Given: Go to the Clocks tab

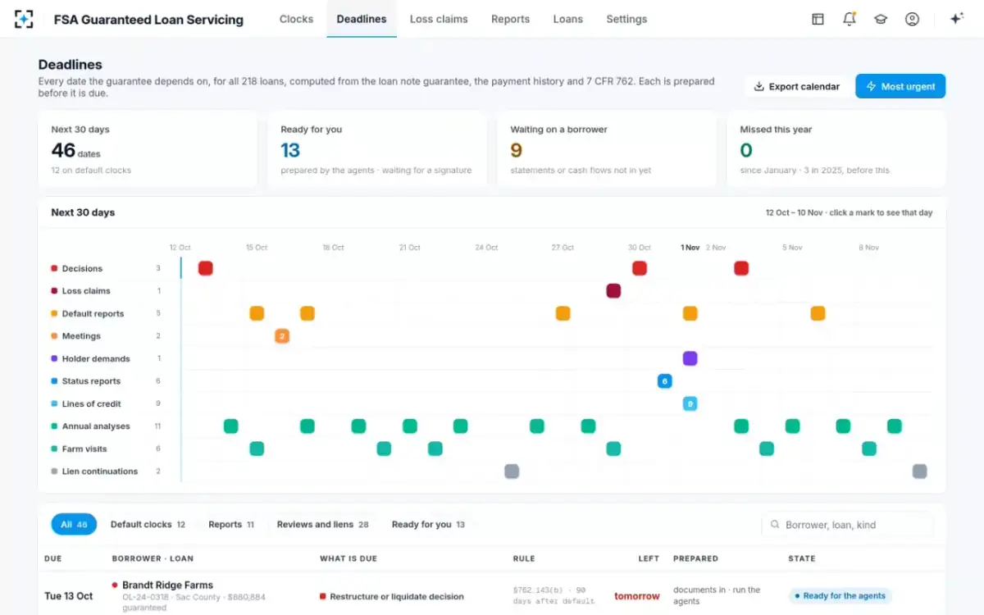Looking at the screenshot, I should coord(296,19).
